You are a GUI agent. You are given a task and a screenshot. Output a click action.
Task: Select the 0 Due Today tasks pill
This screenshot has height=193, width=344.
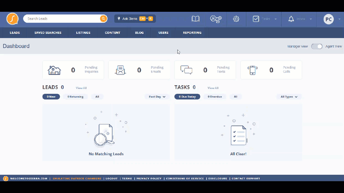[x=187, y=96]
